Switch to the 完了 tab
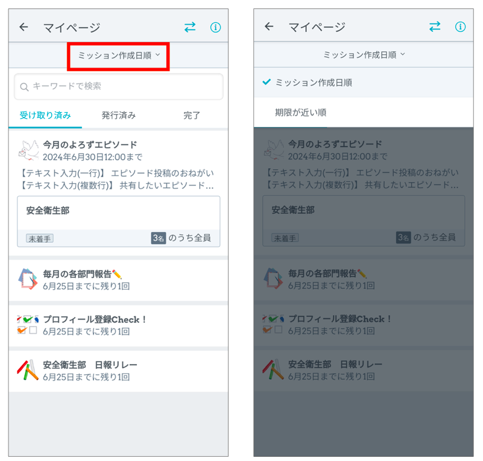This screenshot has height=461, width=483. click(192, 116)
